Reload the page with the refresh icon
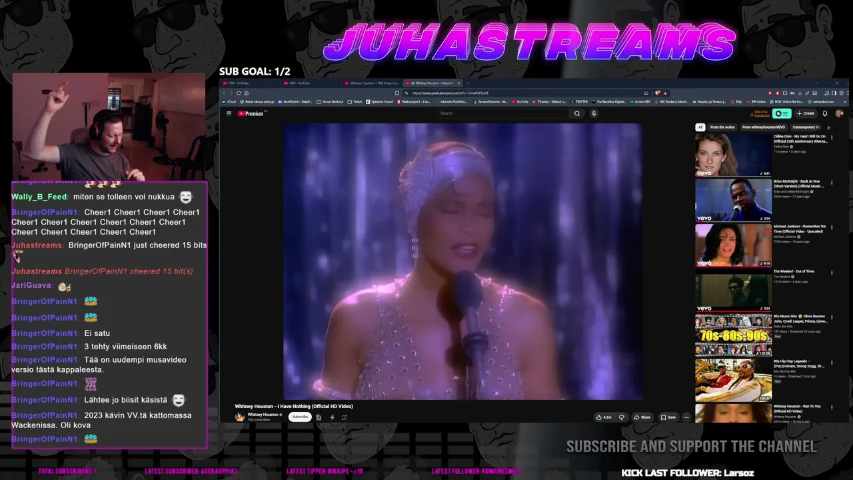The height and width of the screenshot is (480, 853). [x=239, y=93]
